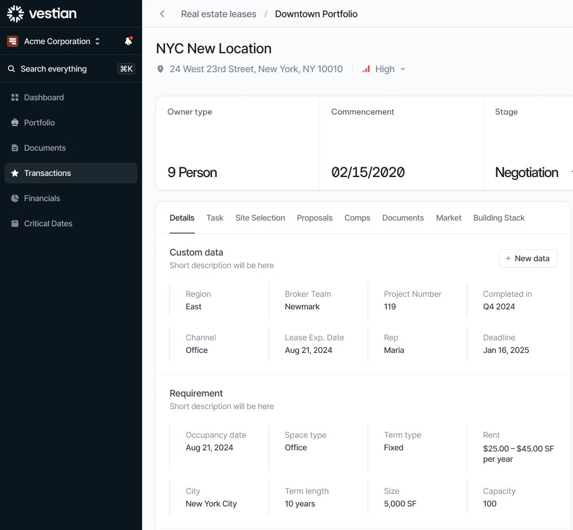
Task: Open Critical Dates in the sidebar
Action: pos(71,223)
